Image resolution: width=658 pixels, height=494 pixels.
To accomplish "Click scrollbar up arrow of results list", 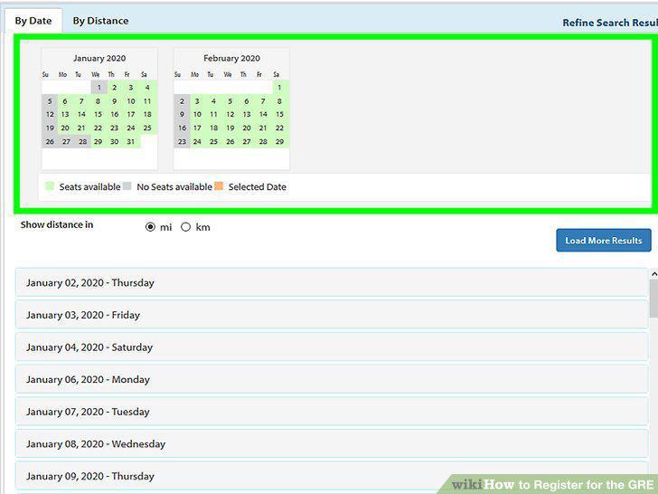I will pos(653,274).
